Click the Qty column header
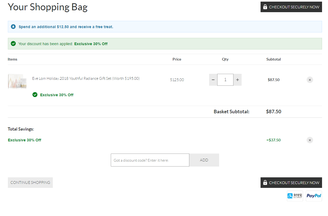Screen dimensions: 328x216 point(225,59)
